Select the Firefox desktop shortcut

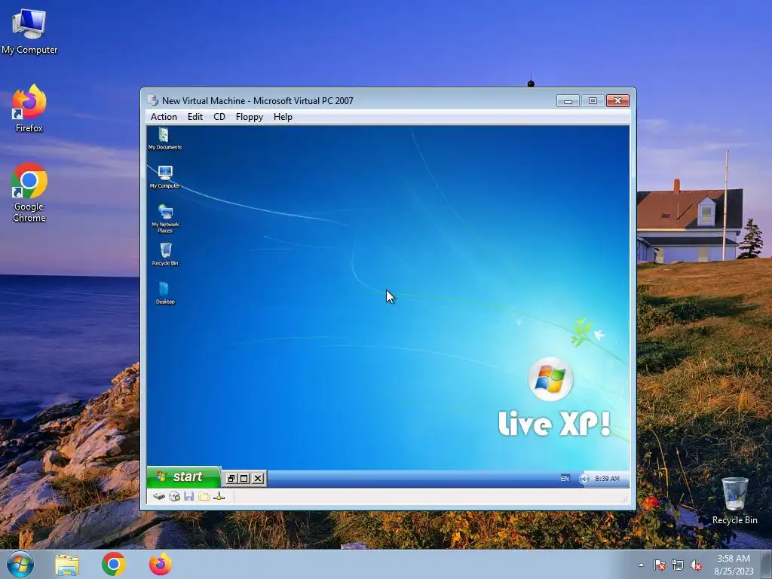[x=29, y=109]
